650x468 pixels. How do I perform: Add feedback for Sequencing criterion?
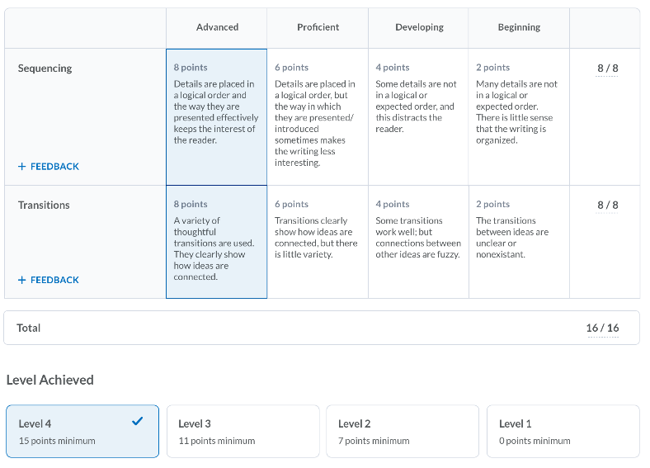(49, 167)
